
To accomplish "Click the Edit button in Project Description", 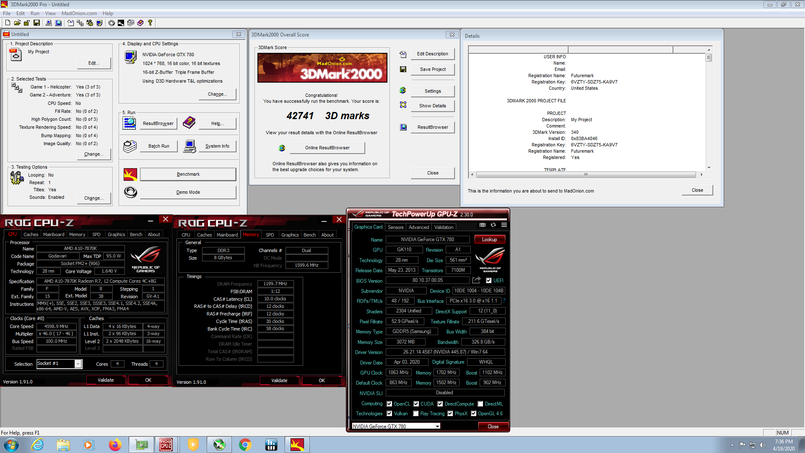I will point(94,63).
